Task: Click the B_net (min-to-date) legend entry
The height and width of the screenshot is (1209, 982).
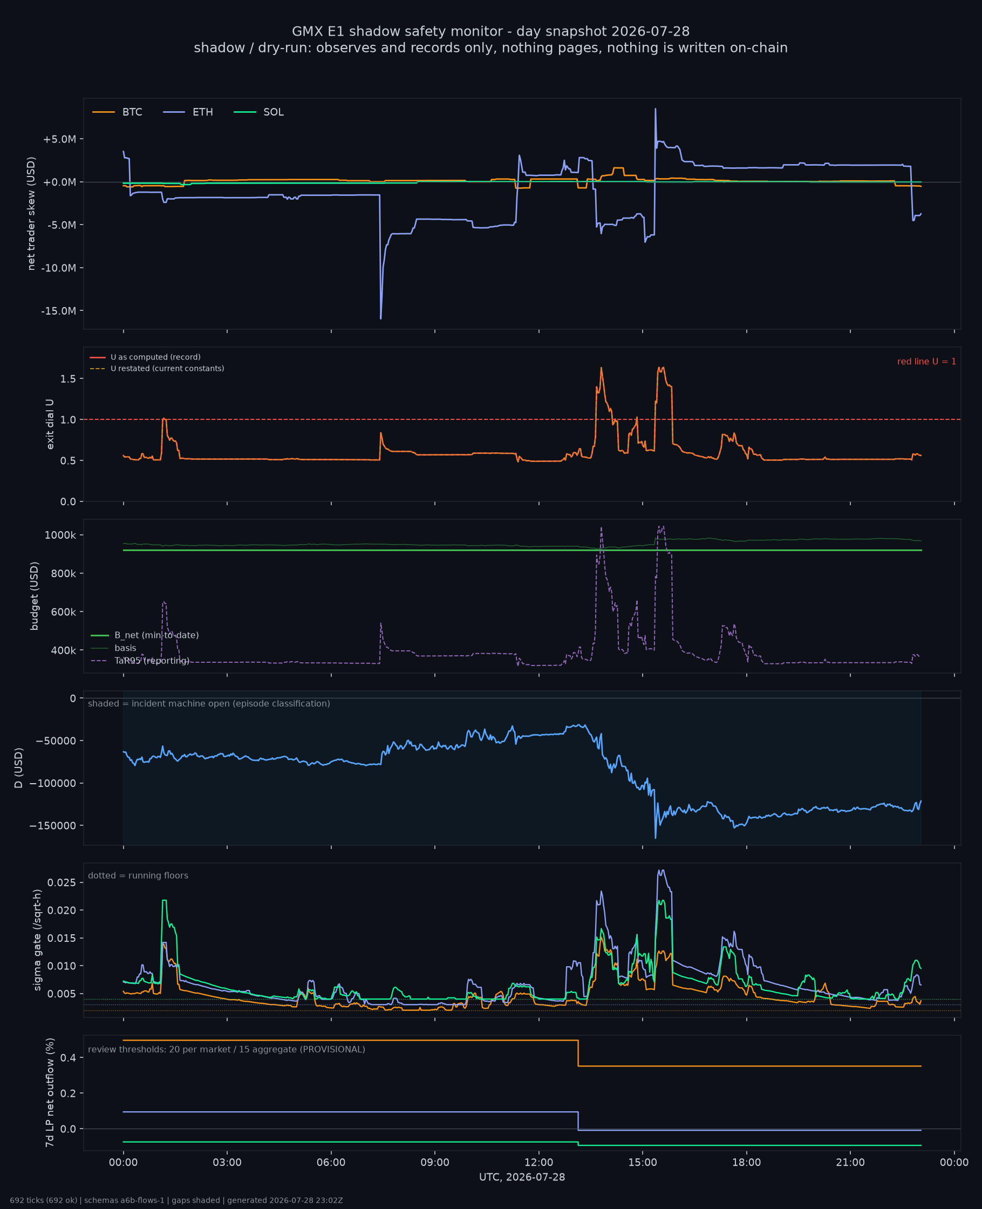Action: pos(145,635)
